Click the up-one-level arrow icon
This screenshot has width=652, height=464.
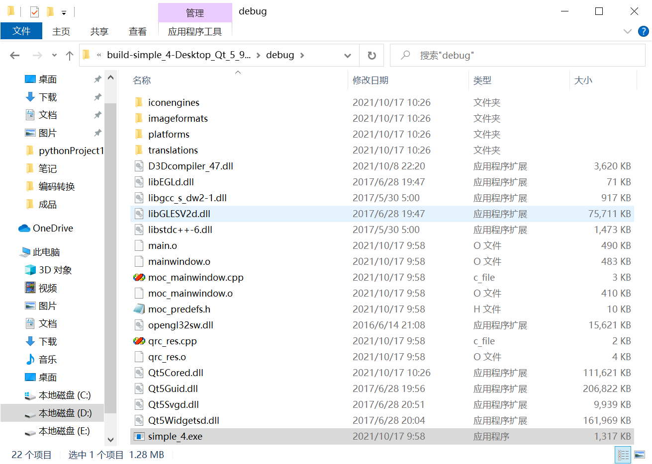[x=69, y=55]
